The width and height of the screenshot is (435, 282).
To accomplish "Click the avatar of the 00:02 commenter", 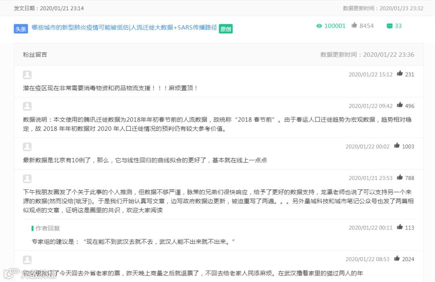I will (x=27, y=147).
